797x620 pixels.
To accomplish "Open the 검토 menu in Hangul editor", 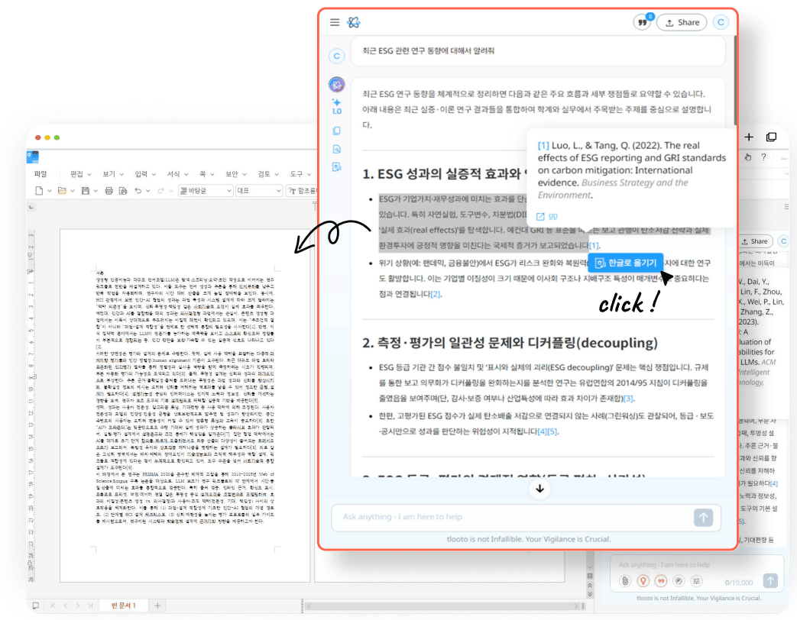I will [x=268, y=174].
